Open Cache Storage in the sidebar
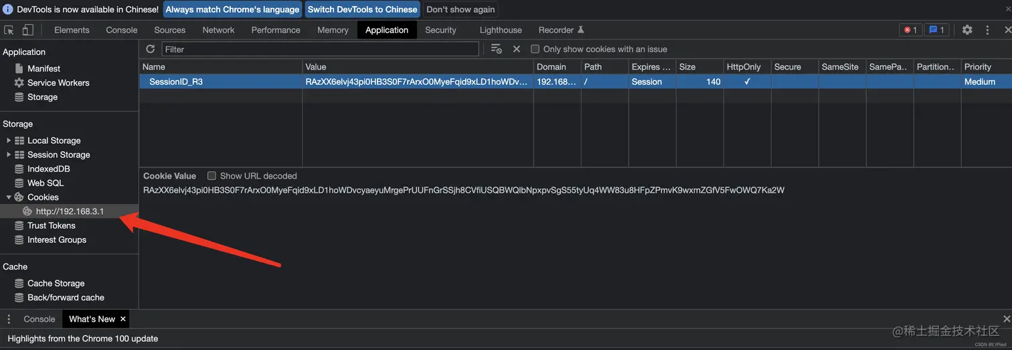The width and height of the screenshot is (1012, 350). click(56, 283)
